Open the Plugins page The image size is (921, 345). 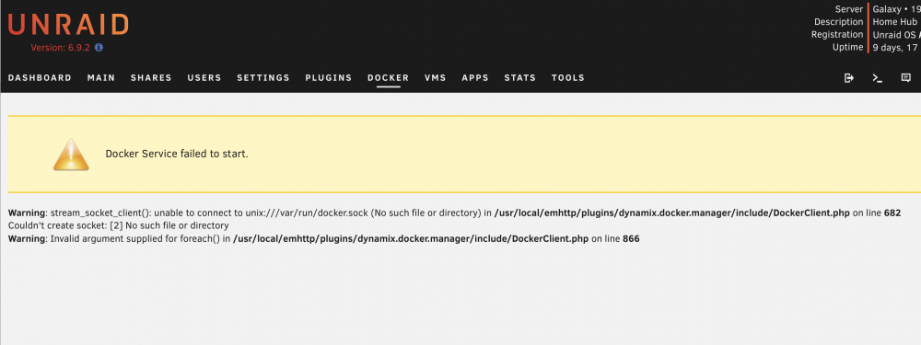[x=329, y=77]
